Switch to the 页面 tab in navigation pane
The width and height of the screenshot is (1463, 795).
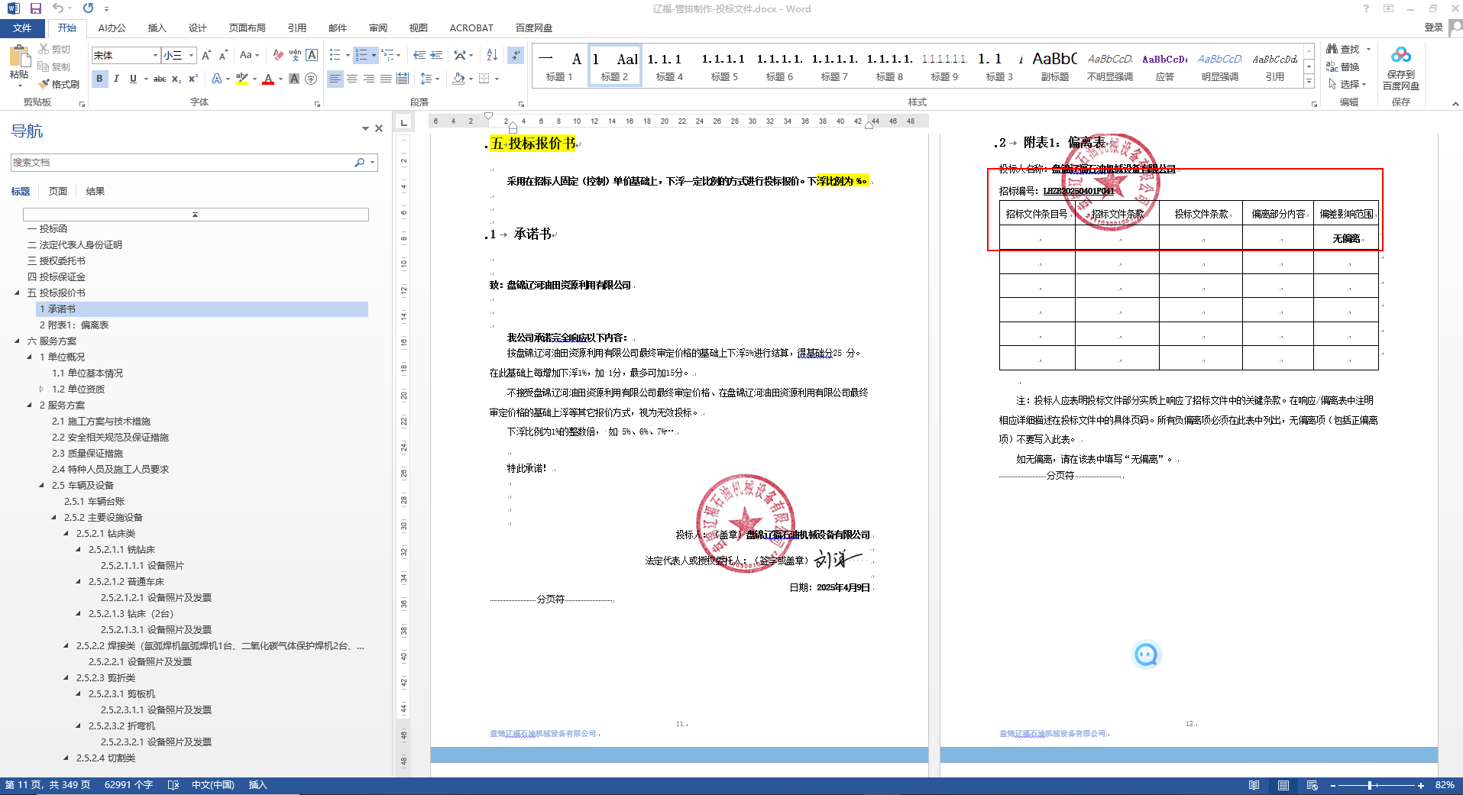pyautogui.click(x=58, y=192)
